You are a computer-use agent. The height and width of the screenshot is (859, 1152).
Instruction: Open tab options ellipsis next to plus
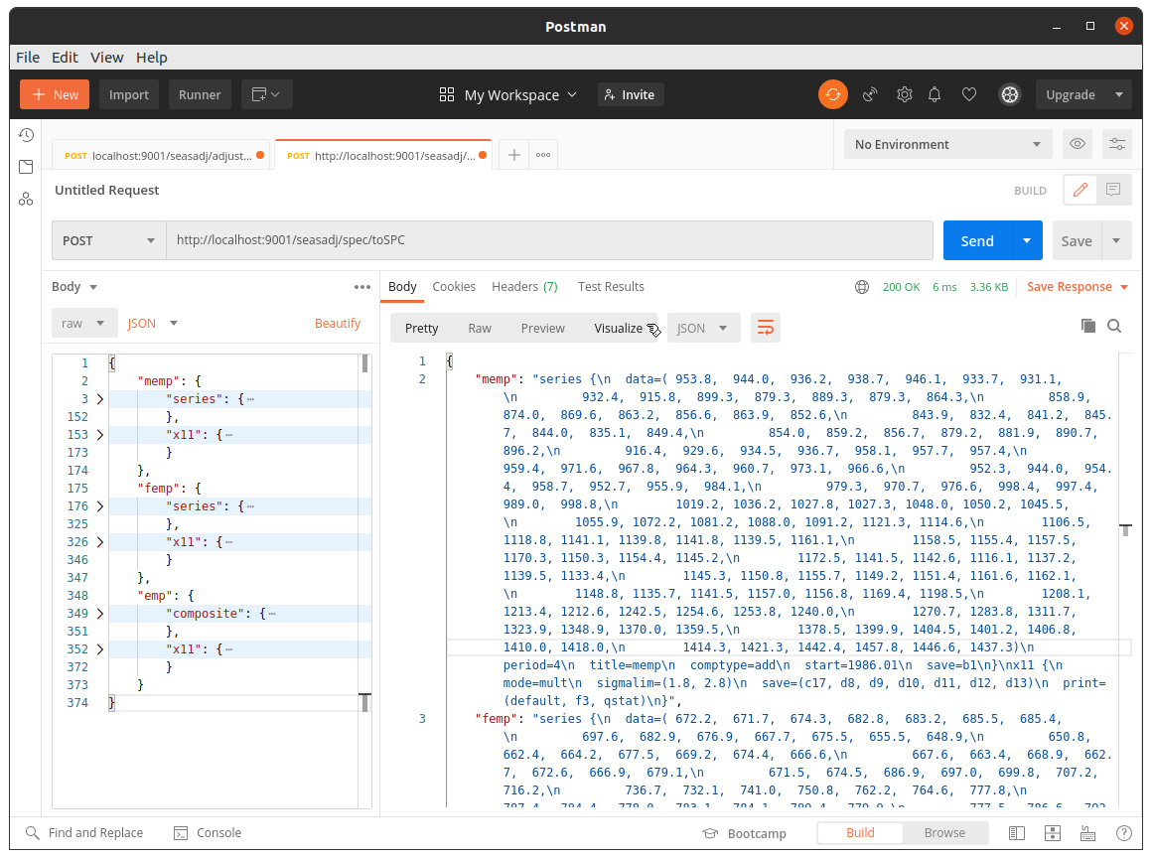click(x=543, y=155)
